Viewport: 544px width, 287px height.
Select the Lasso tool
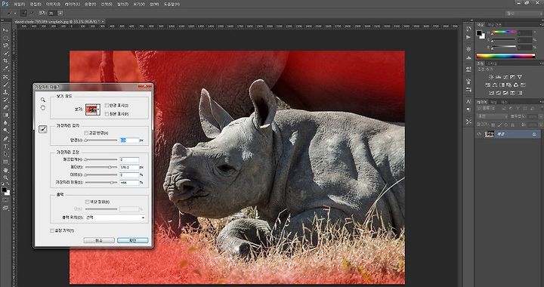(x=5, y=45)
